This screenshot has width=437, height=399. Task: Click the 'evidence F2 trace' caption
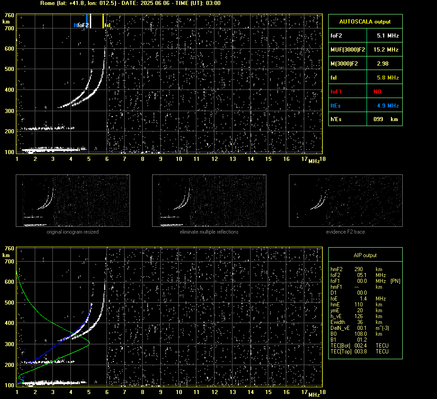pos(346,232)
